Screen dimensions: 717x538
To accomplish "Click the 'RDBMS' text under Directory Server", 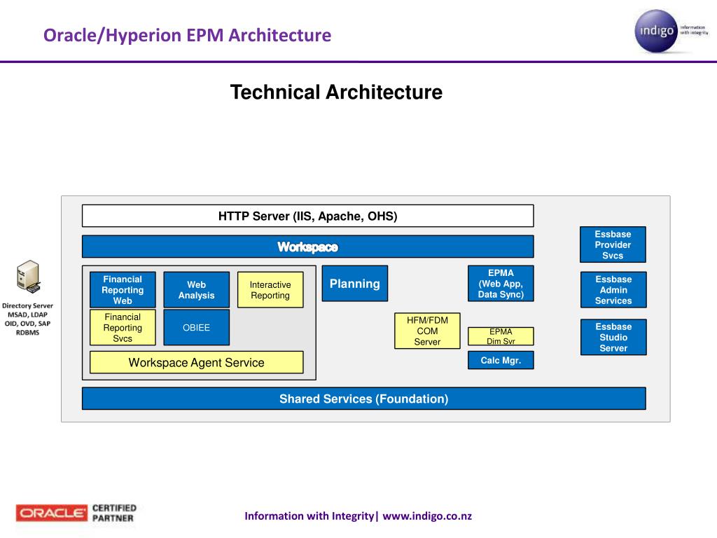I will [x=27, y=333].
